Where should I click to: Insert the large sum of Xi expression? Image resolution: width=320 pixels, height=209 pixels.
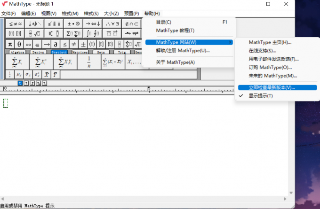point(17,62)
